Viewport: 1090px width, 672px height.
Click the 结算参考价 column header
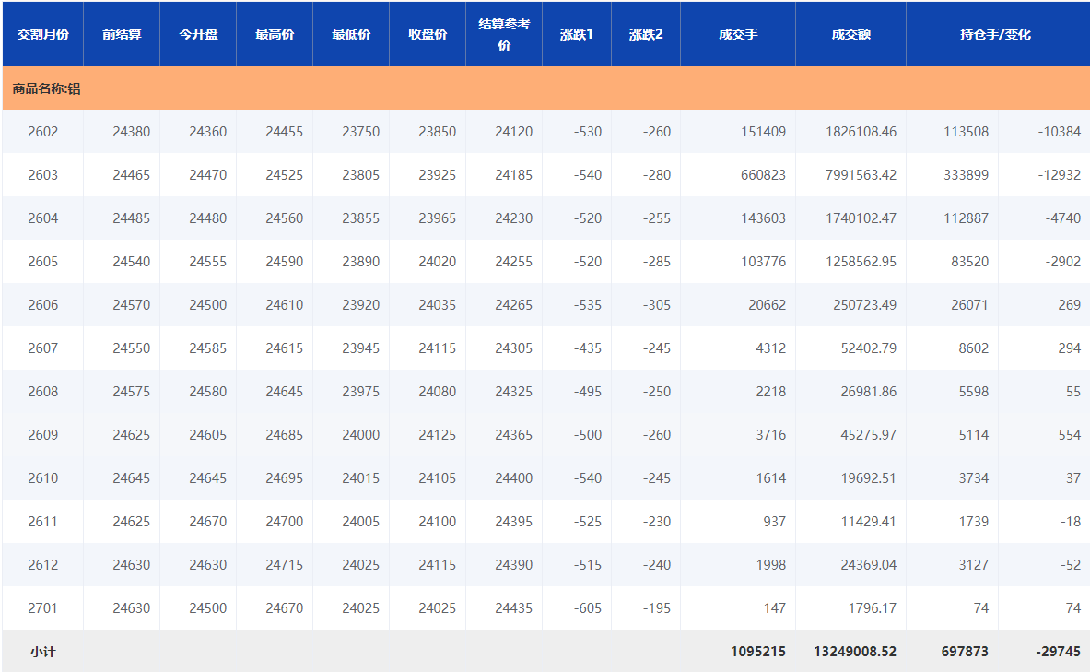(x=504, y=34)
